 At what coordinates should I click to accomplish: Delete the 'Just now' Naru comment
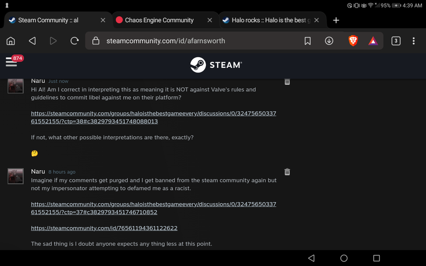pos(287,82)
